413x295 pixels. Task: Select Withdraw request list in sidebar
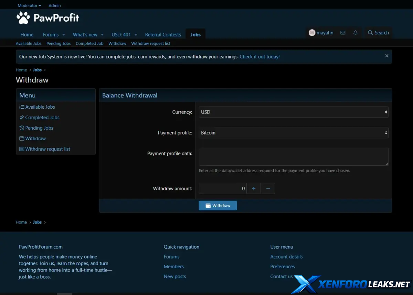click(47, 149)
